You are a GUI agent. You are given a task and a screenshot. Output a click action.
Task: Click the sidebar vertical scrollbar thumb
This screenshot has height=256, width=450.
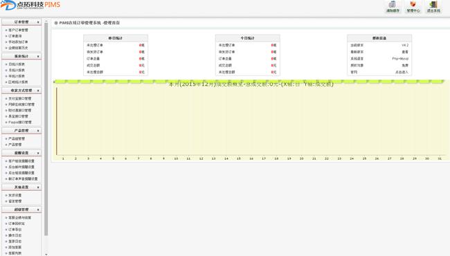[46, 129]
